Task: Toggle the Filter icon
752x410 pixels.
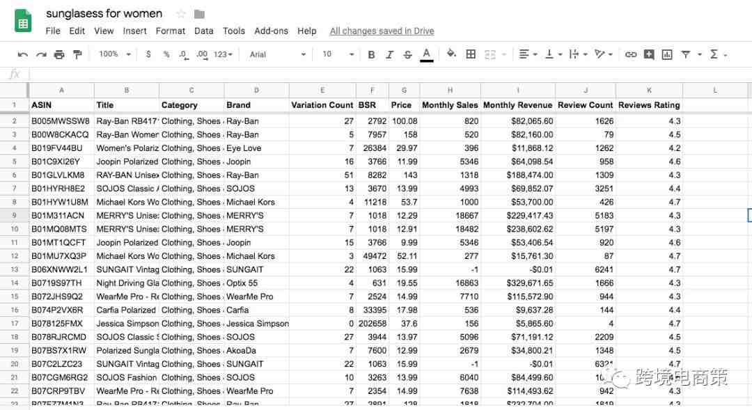Action: coord(686,55)
